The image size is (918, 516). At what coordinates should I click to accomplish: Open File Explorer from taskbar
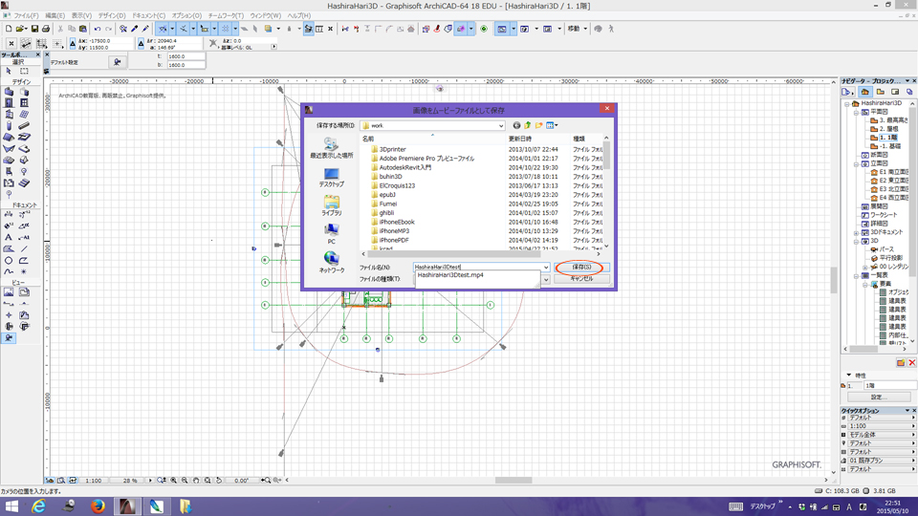pos(186,506)
